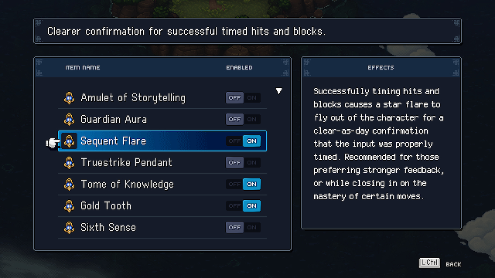Click the Sequent Flare relic icon

click(69, 141)
